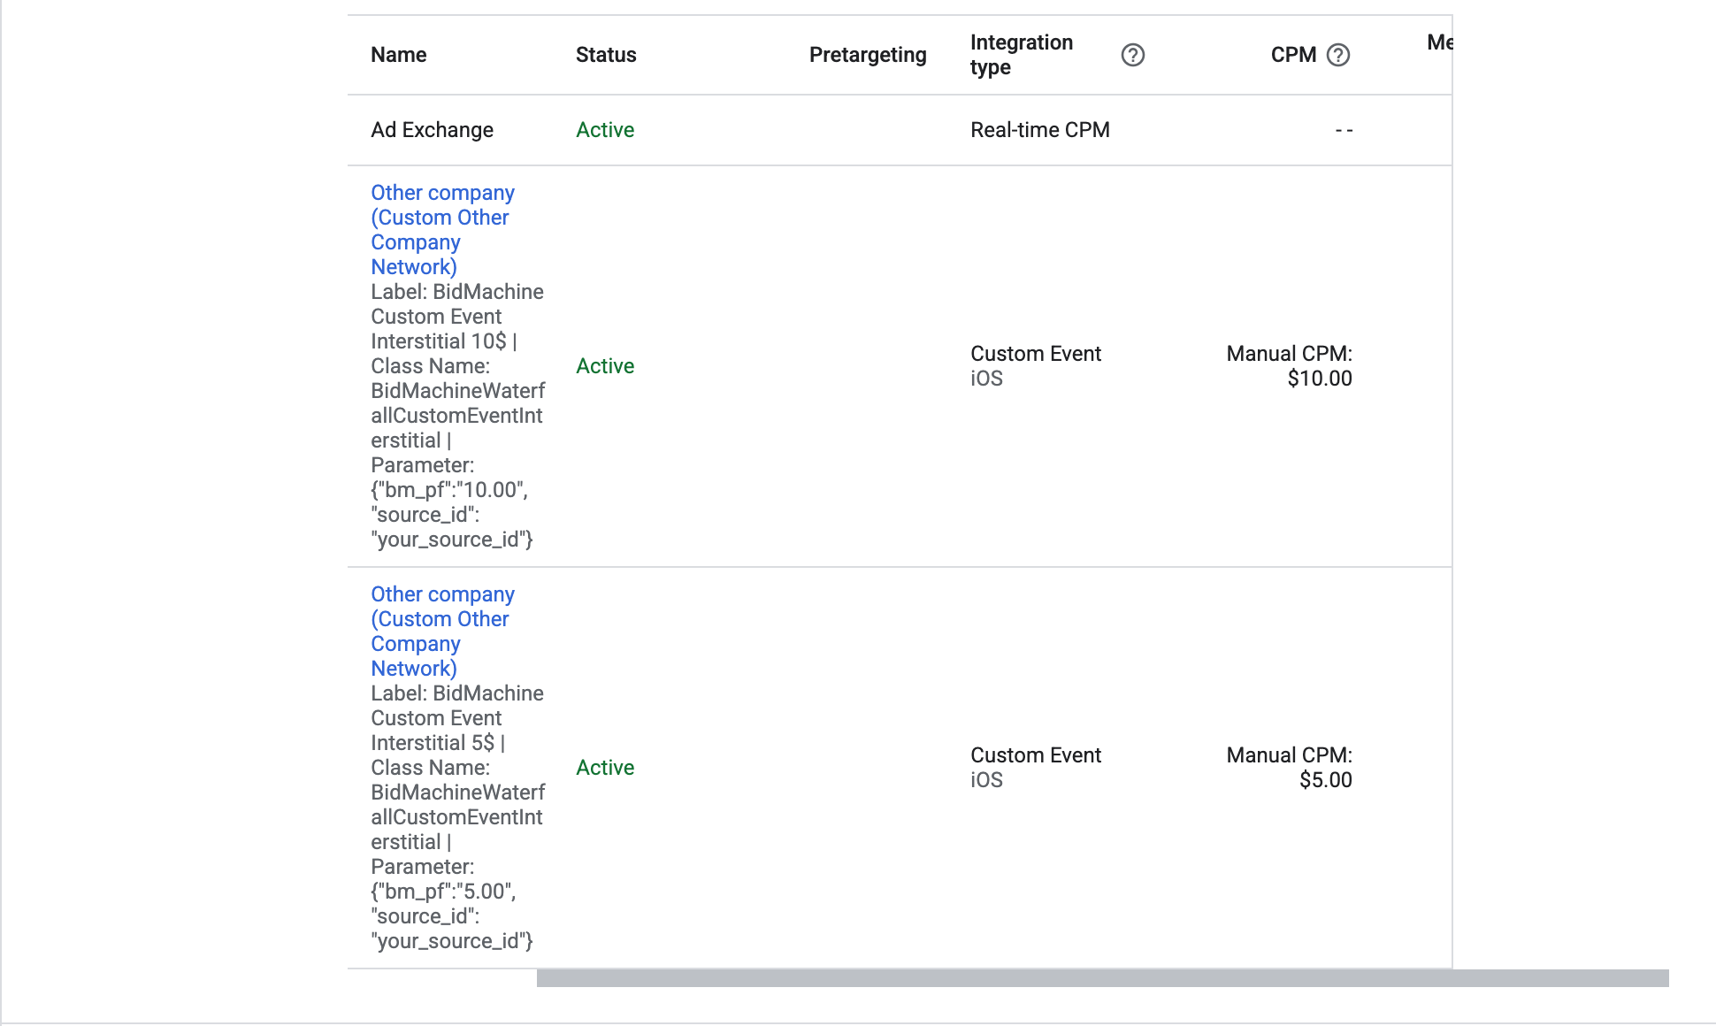The width and height of the screenshot is (1716, 1026).
Task: Click Manual CPM $10.00 cell
Action: point(1289,366)
